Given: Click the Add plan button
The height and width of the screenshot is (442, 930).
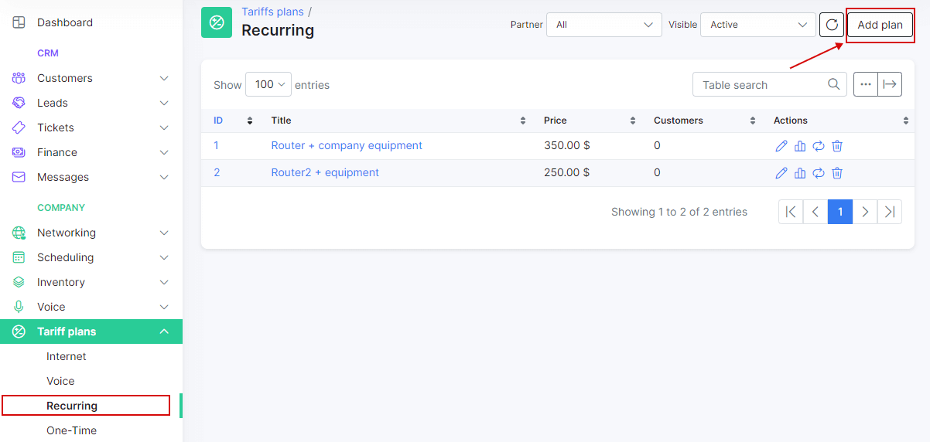Looking at the screenshot, I should (880, 25).
